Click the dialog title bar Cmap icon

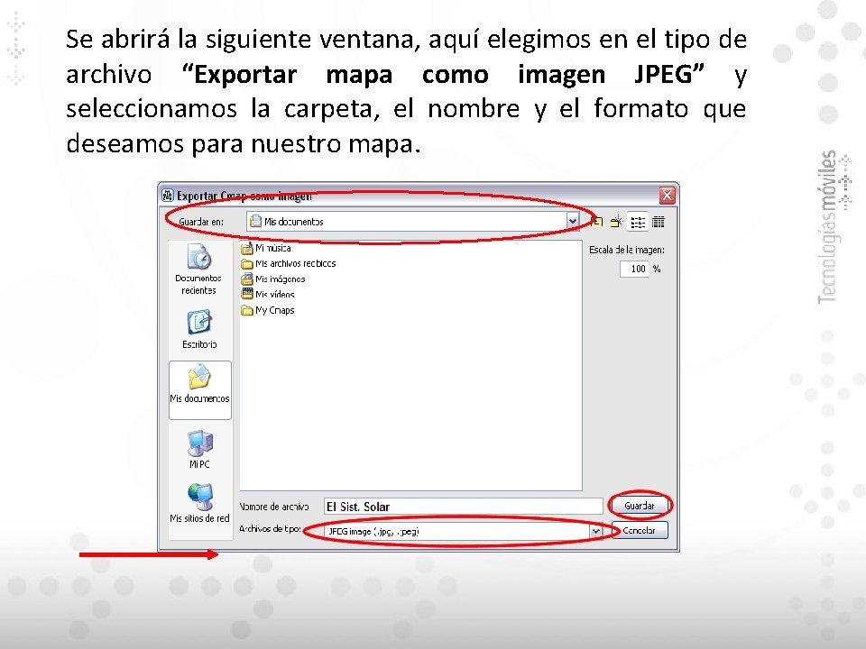coord(168,196)
